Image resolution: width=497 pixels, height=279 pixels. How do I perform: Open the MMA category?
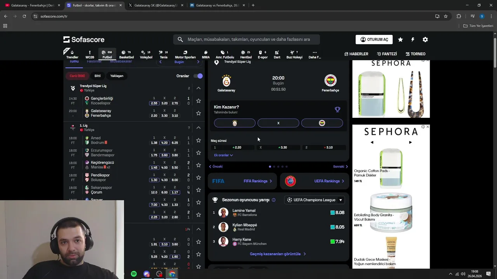[x=206, y=55]
